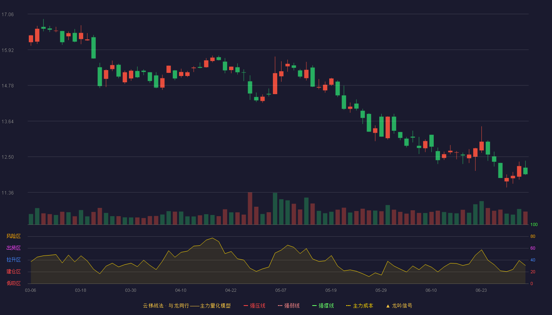Toggle the 强压线 legend entry
The image size is (552, 315).
[x=254, y=306]
